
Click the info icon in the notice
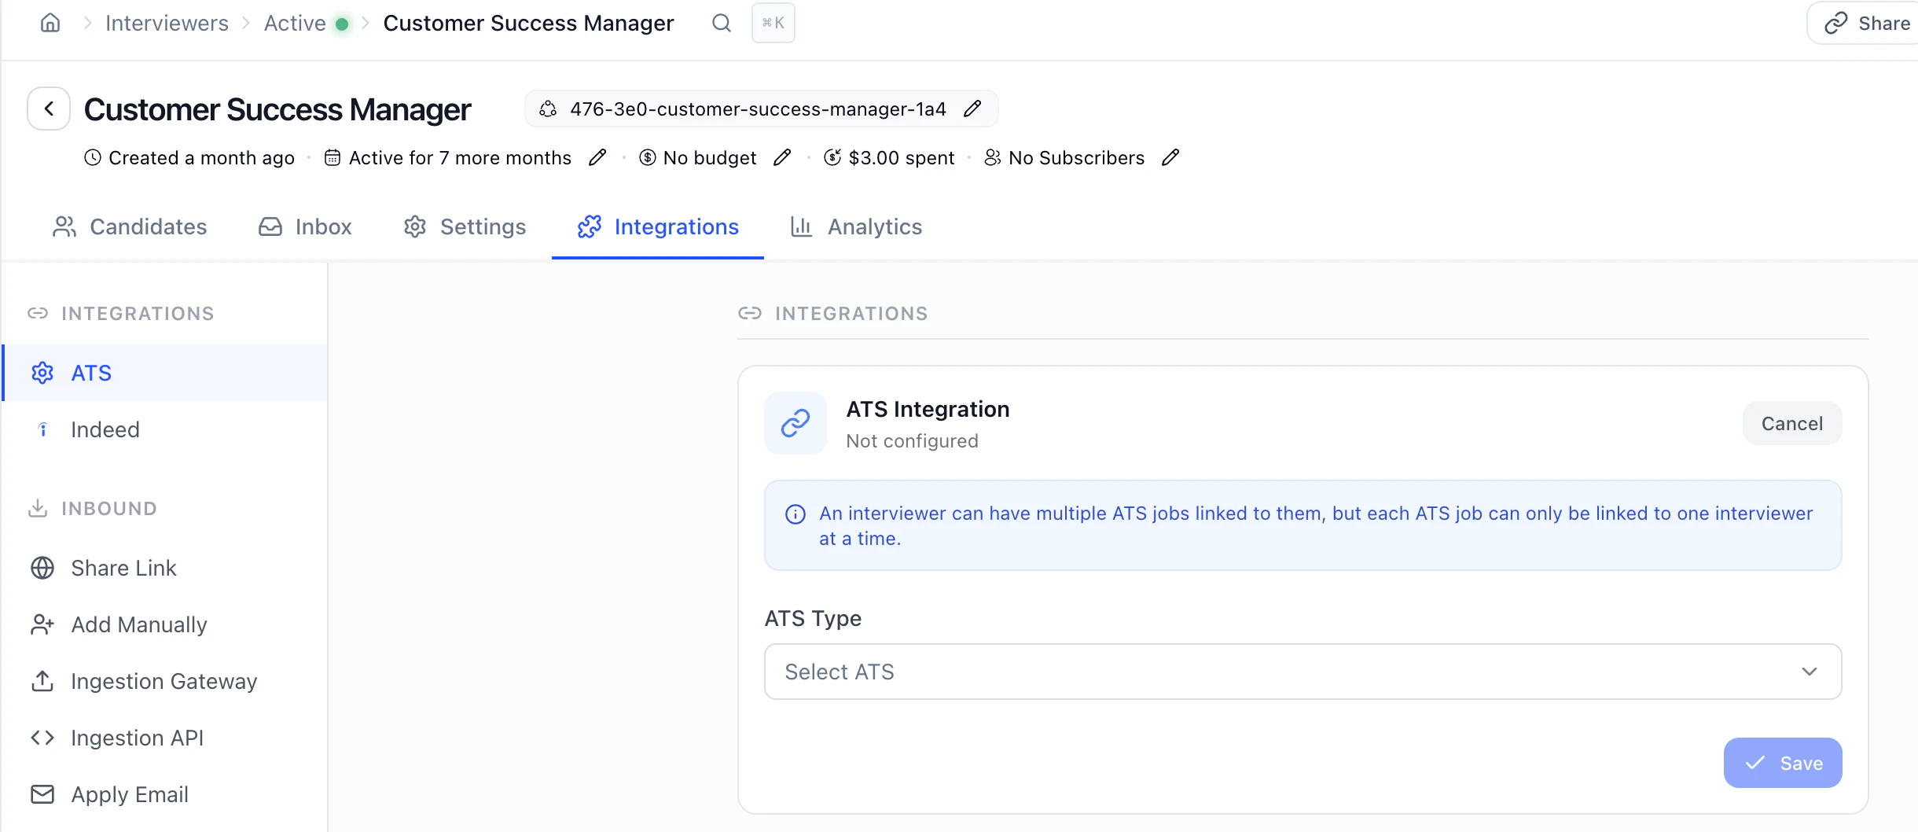(x=795, y=514)
